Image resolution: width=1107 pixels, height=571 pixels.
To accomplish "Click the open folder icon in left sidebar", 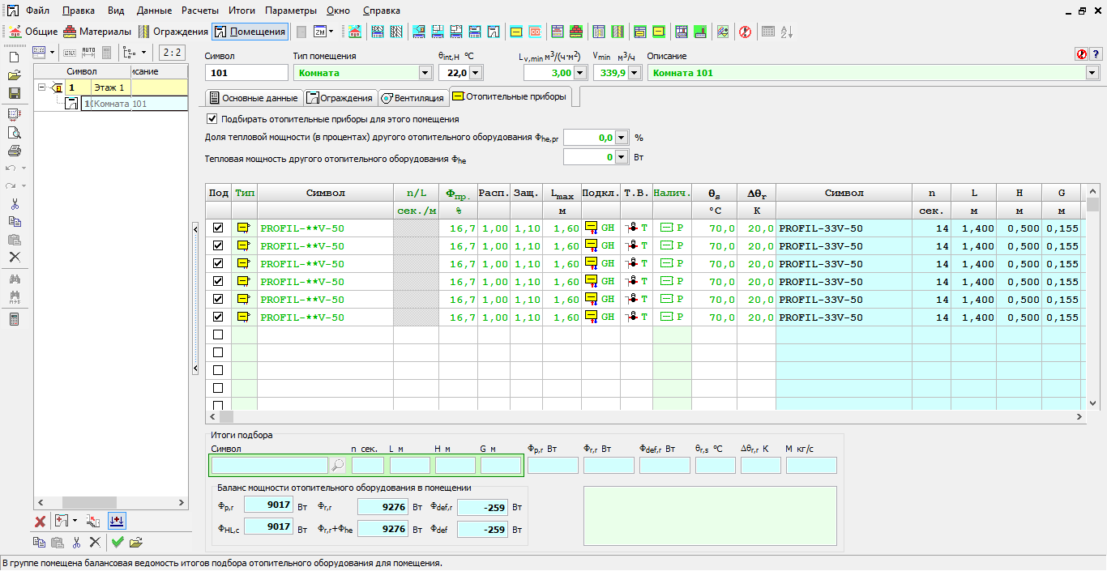I will coord(14,75).
